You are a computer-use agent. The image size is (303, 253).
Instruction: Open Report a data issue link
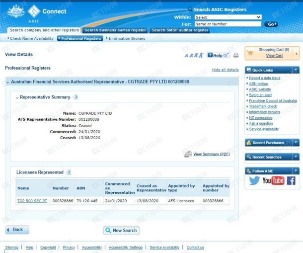coord(265,78)
